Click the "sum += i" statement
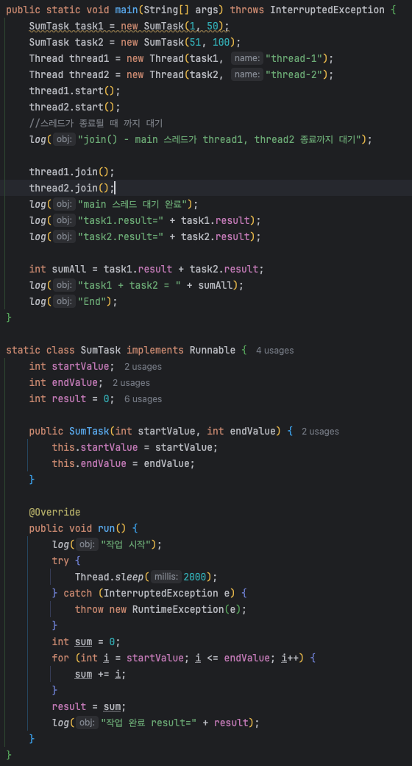412x766 pixels. click(100, 674)
